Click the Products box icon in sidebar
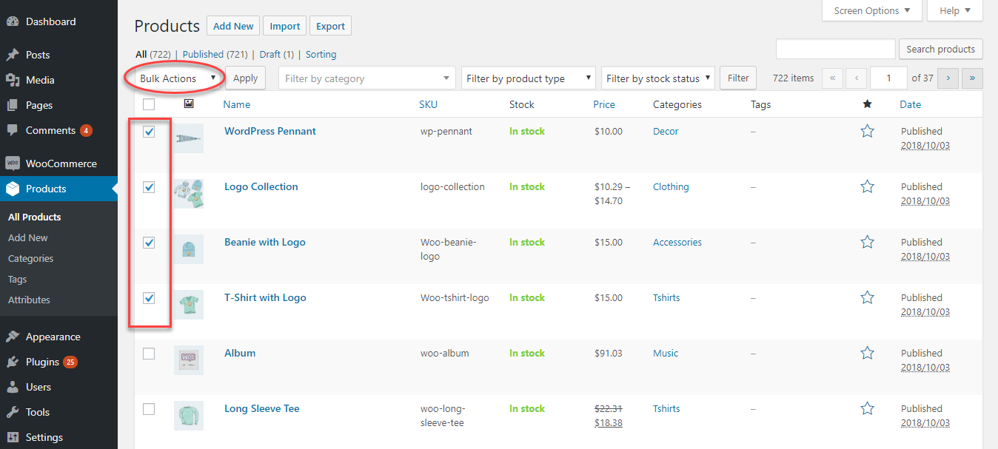Screen dimensions: 998x449 12,189
